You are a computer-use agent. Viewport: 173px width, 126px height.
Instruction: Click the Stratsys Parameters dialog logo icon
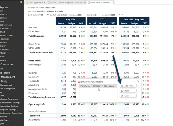pos(79,82)
